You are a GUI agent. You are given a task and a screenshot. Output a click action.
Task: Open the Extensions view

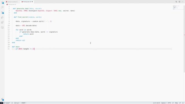pyautogui.click(x=2, y=23)
